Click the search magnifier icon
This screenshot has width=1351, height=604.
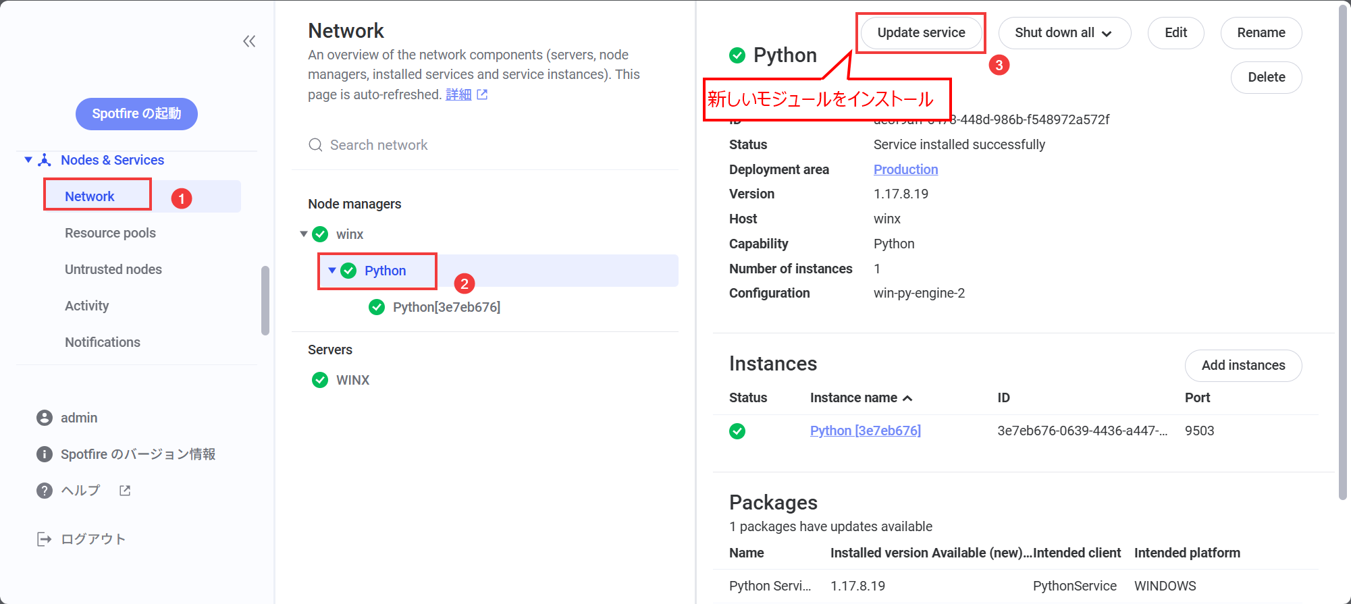(x=315, y=145)
